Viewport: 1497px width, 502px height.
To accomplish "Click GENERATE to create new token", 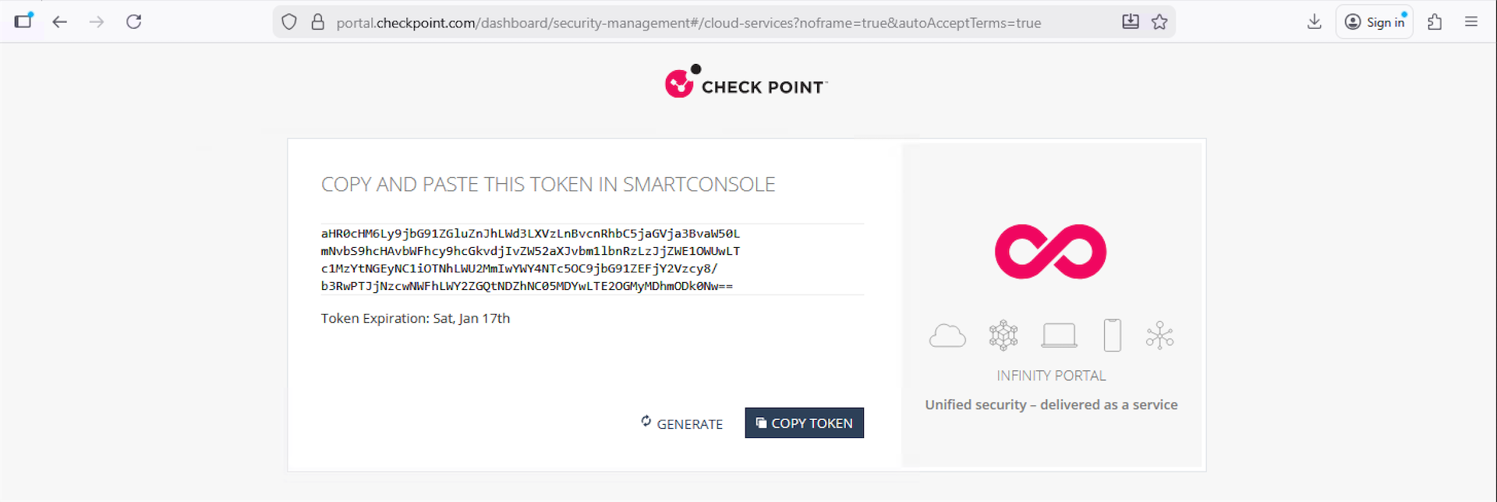I will pyautogui.click(x=681, y=423).
